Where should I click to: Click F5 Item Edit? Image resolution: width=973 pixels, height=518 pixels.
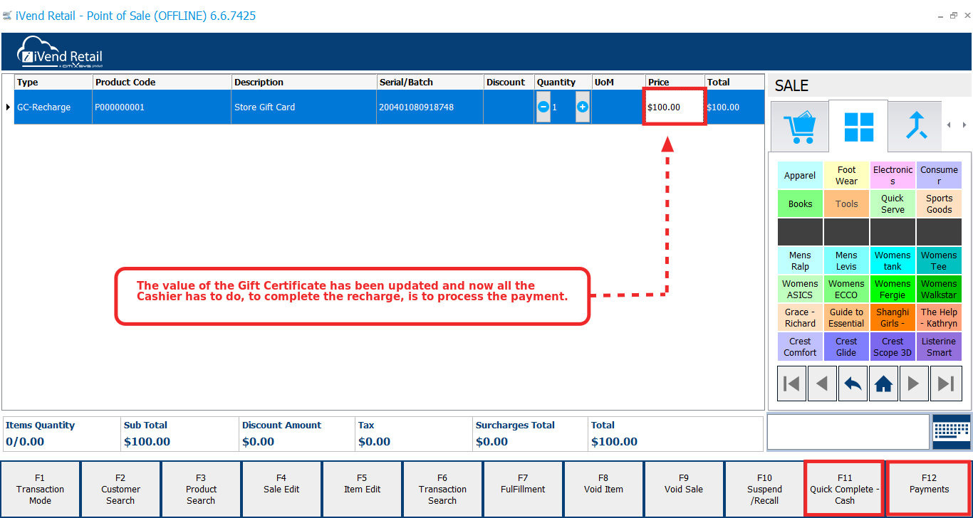click(362, 489)
